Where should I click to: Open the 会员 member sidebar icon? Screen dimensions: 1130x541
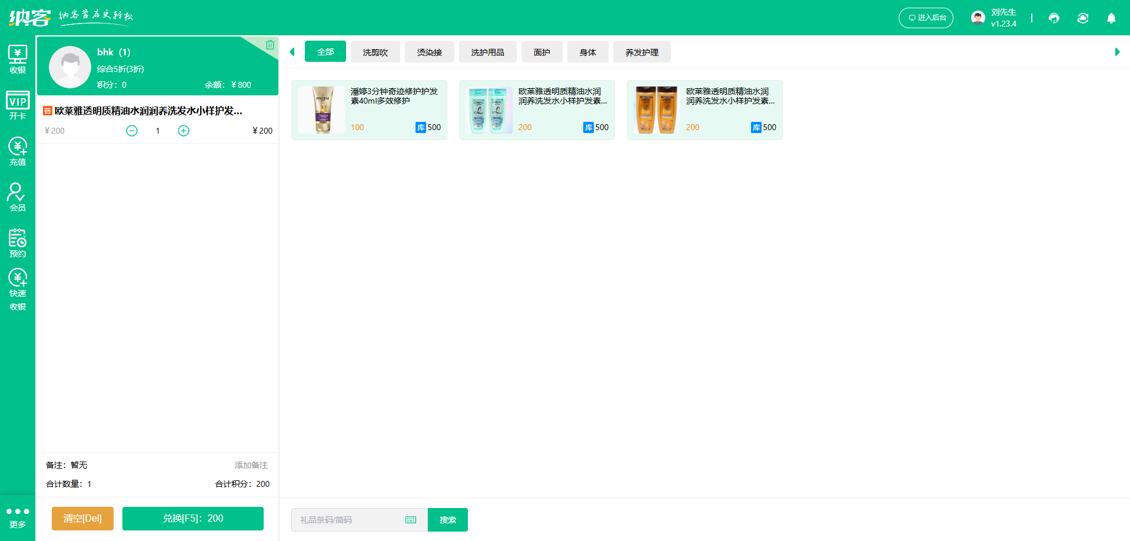coord(18,197)
